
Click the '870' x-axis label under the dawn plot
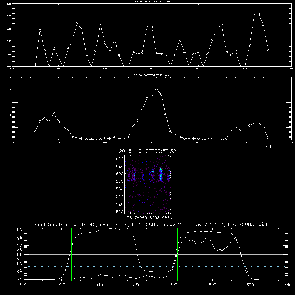(x=291, y=69)
